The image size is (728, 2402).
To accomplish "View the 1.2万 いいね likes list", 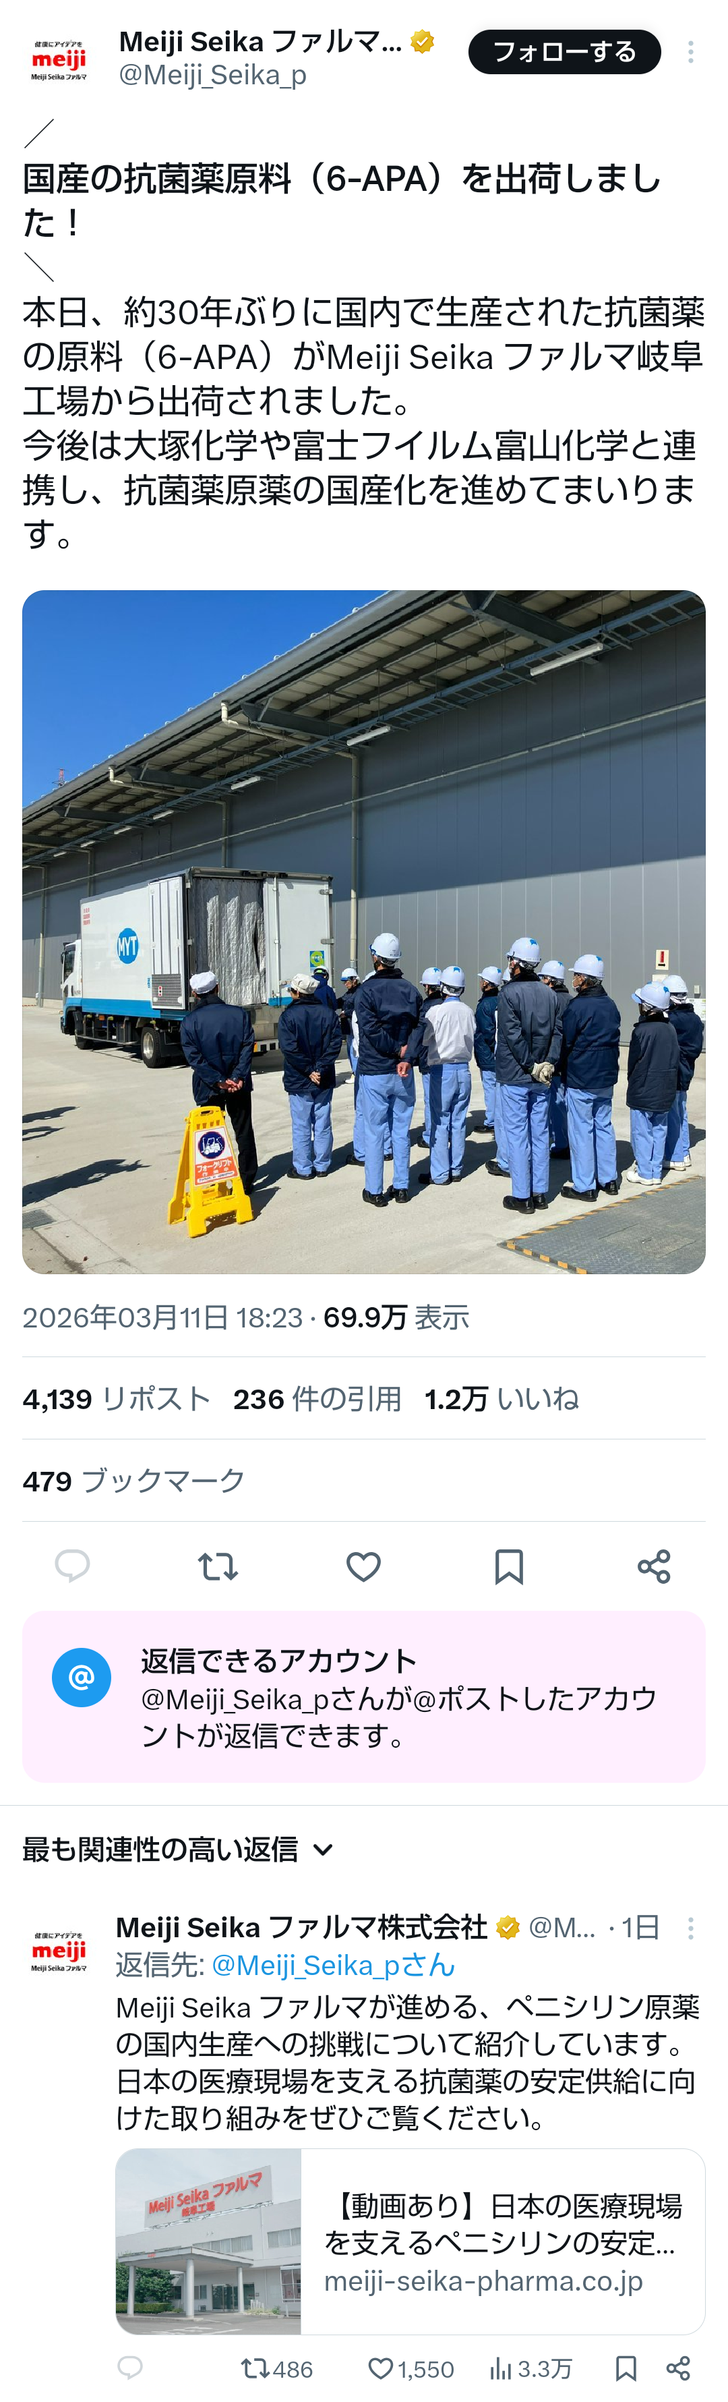I will click(502, 1399).
